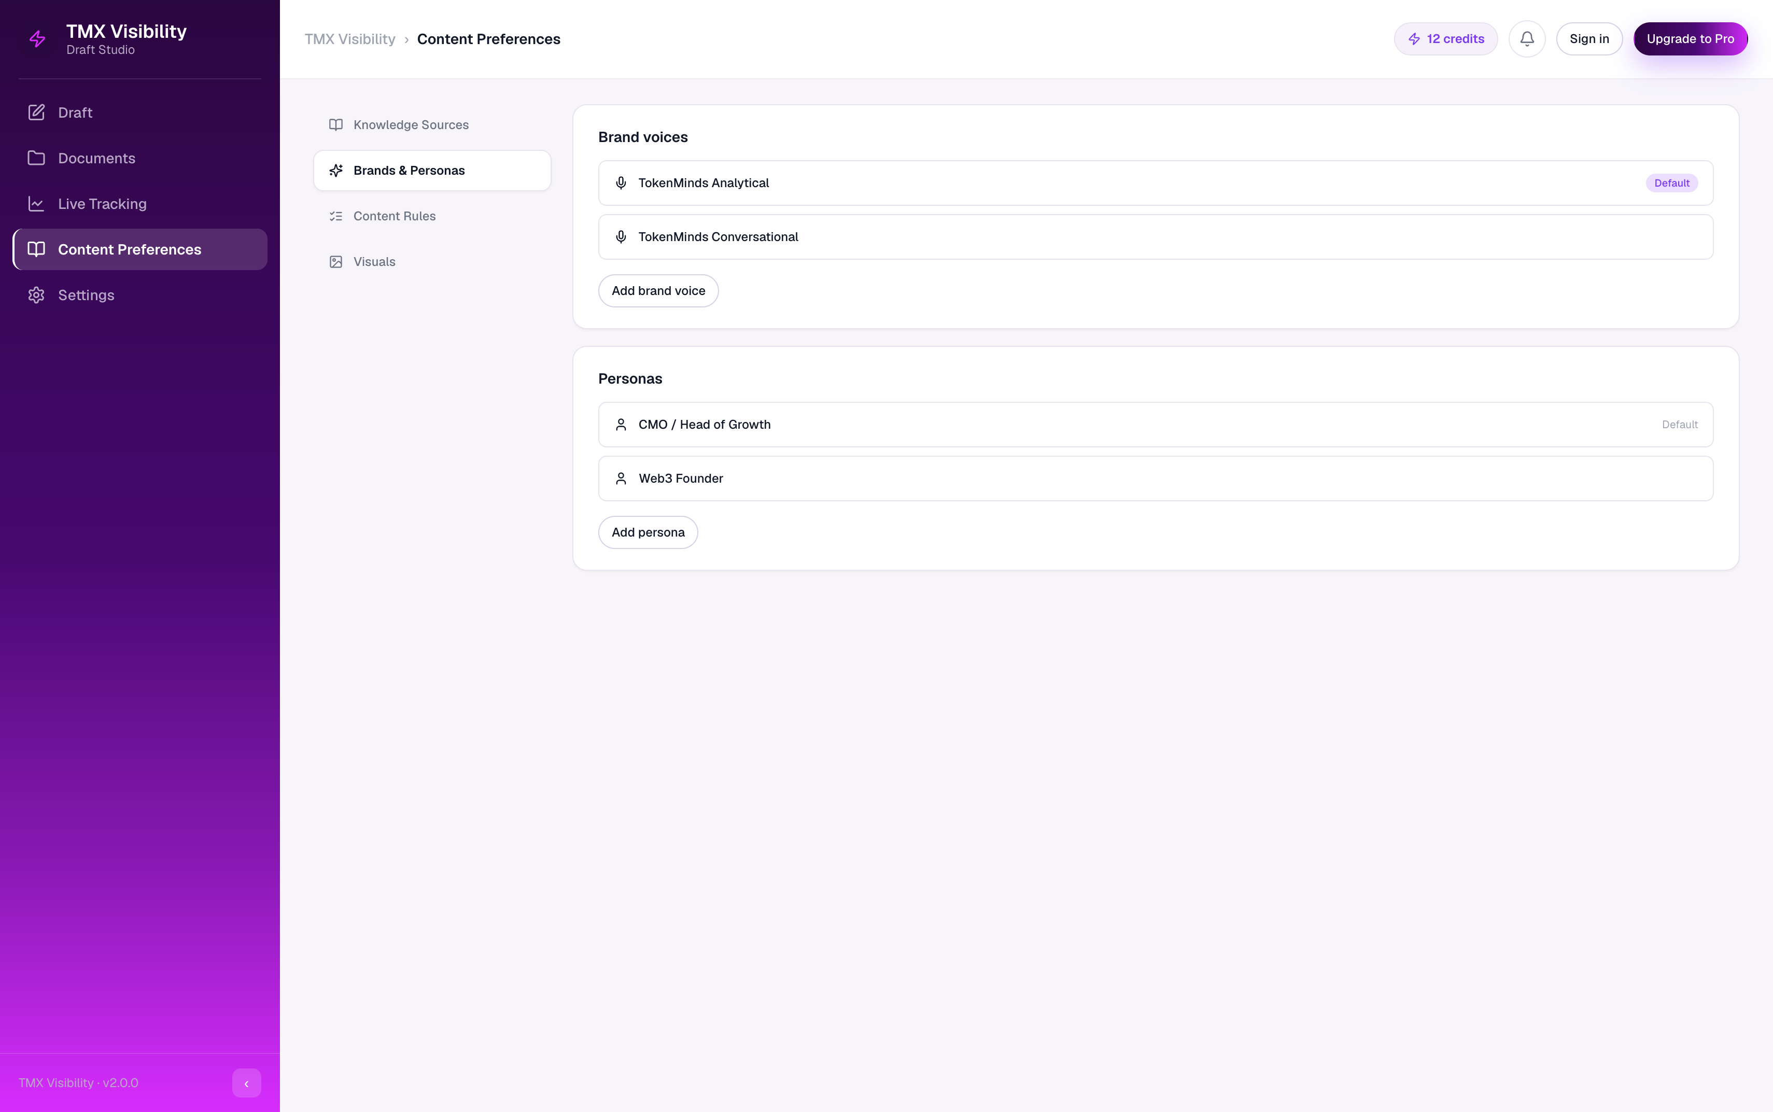This screenshot has height=1112, width=1773.
Task: Click the Upgrade to Pro button
Action: point(1690,39)
